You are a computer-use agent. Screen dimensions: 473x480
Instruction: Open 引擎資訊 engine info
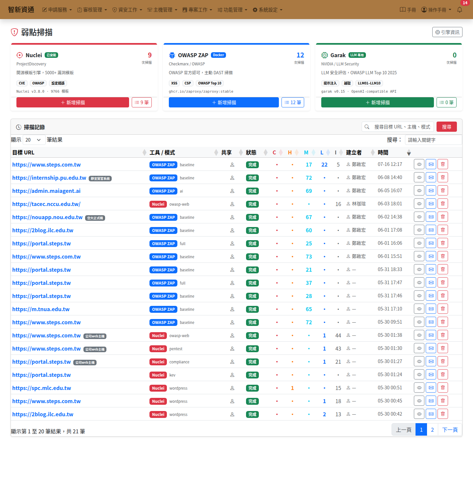point(447,32)
